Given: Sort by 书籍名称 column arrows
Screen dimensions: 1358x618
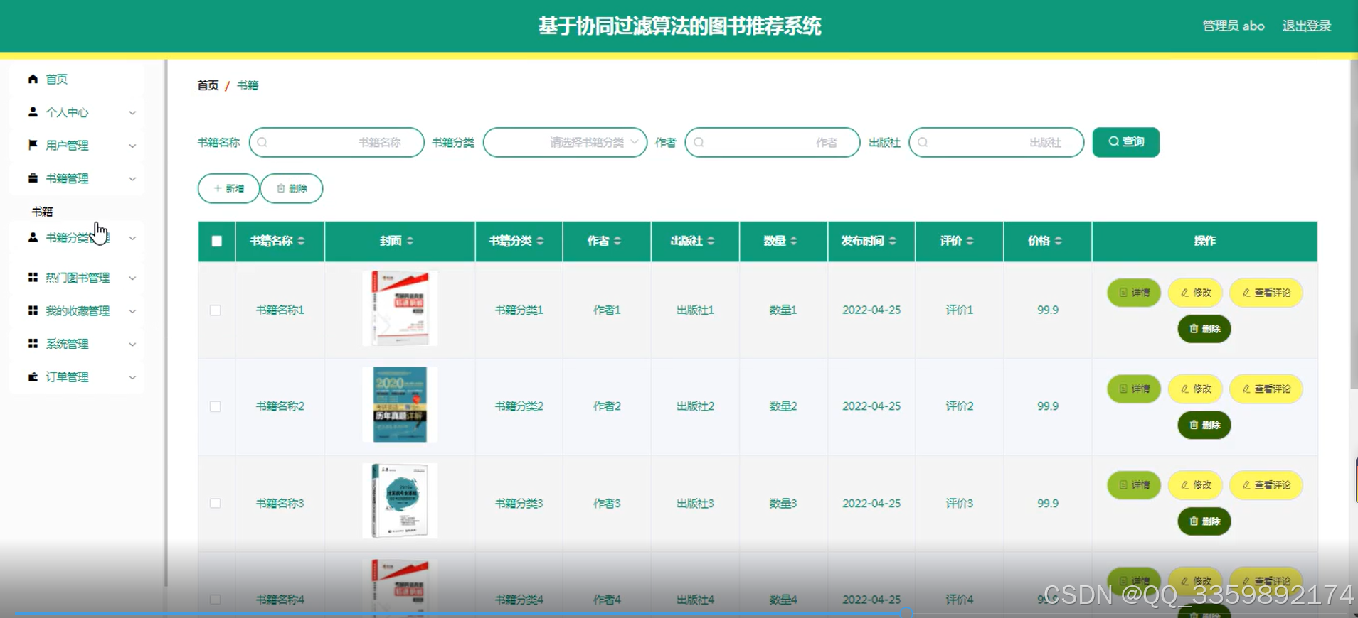Looking at the screenshot, I should click(301, 241).
